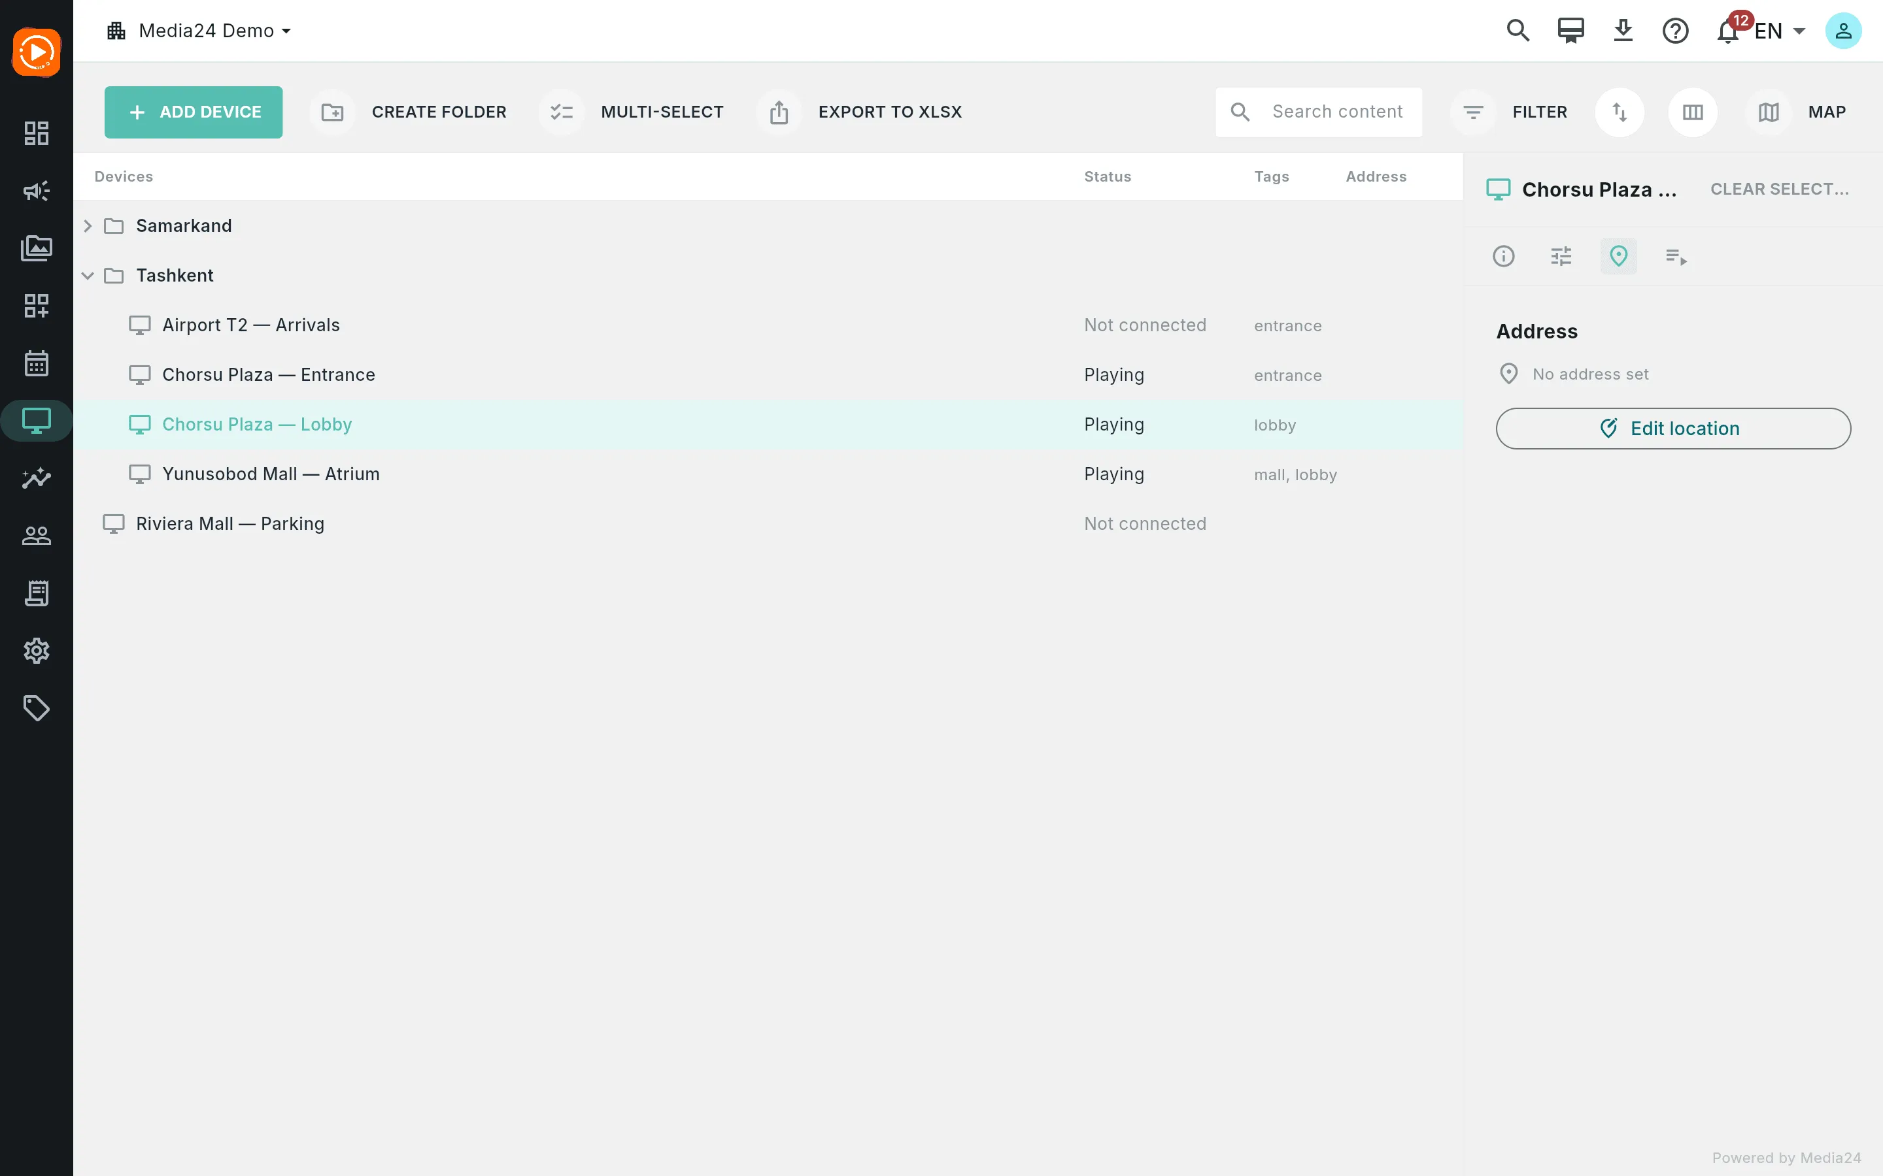Collapse the Tashkent folder
This screenshot has height=1176, width=1883.
[x=88, y=275]
